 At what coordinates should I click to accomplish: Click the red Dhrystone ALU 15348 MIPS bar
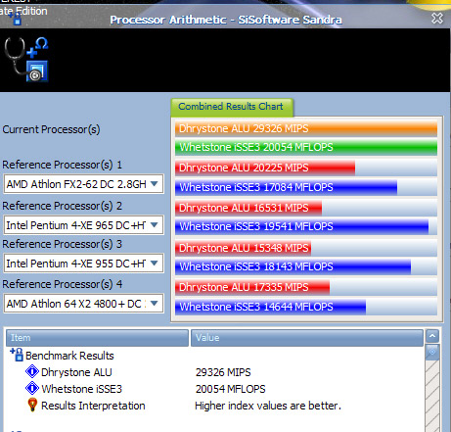243,248
